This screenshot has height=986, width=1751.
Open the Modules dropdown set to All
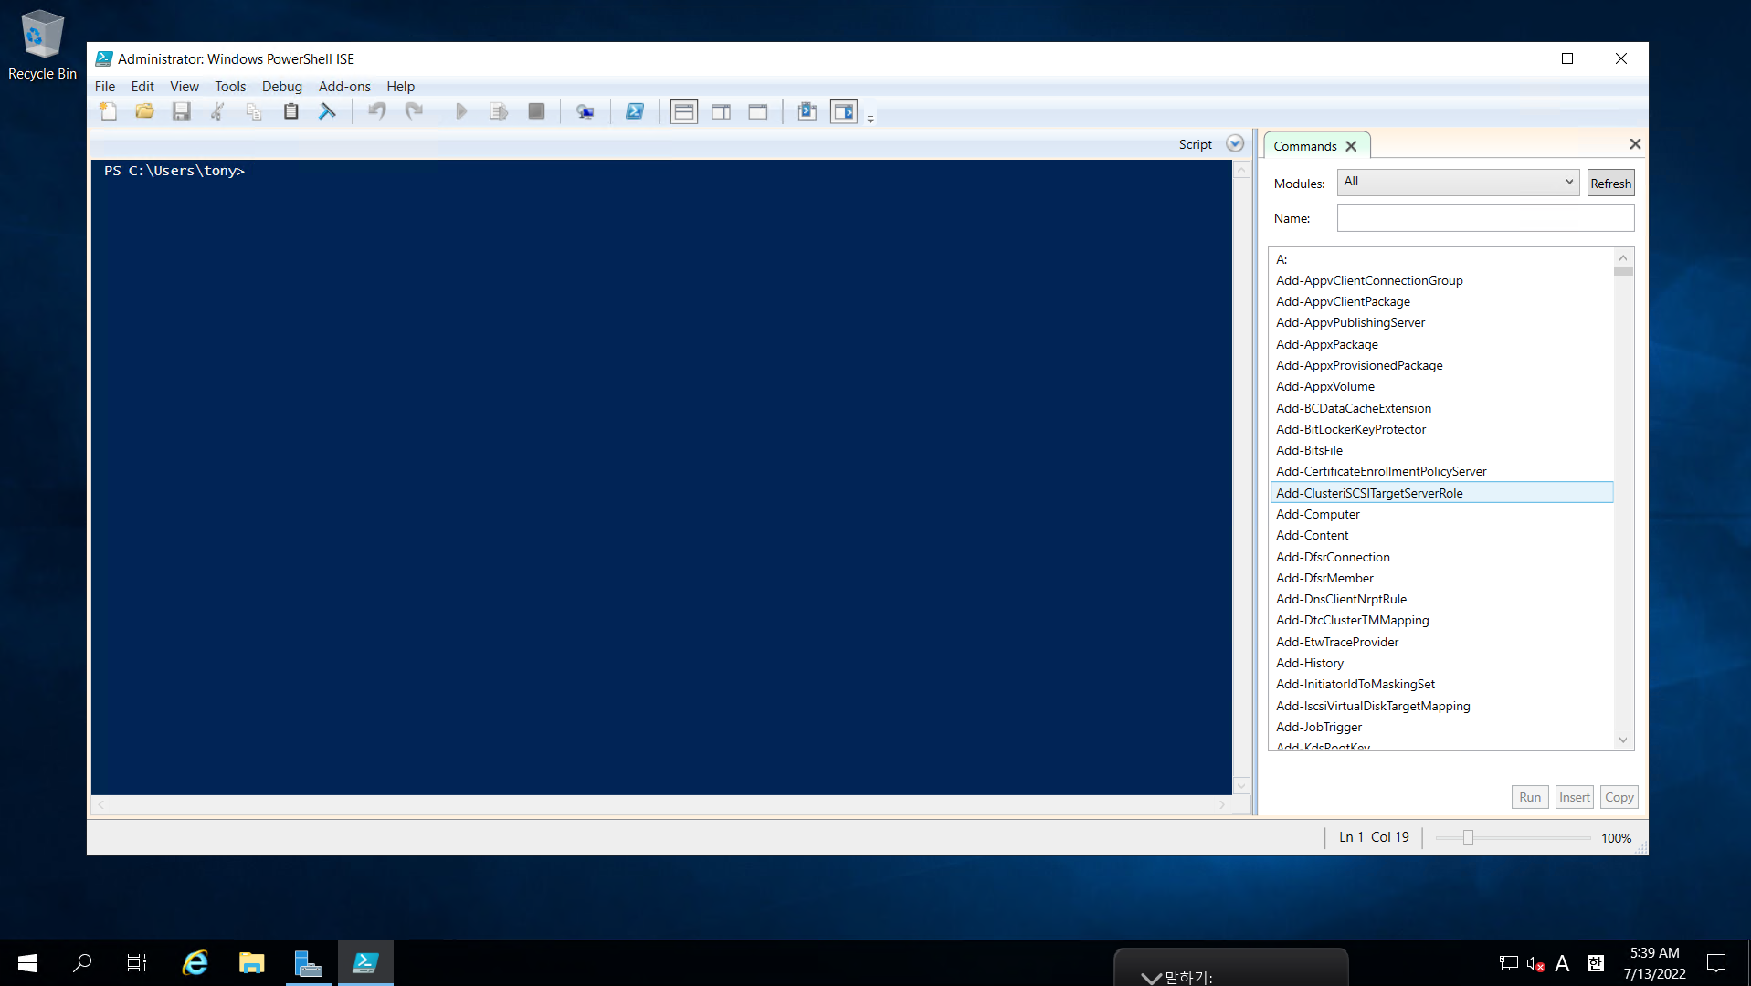point(1458,182)
